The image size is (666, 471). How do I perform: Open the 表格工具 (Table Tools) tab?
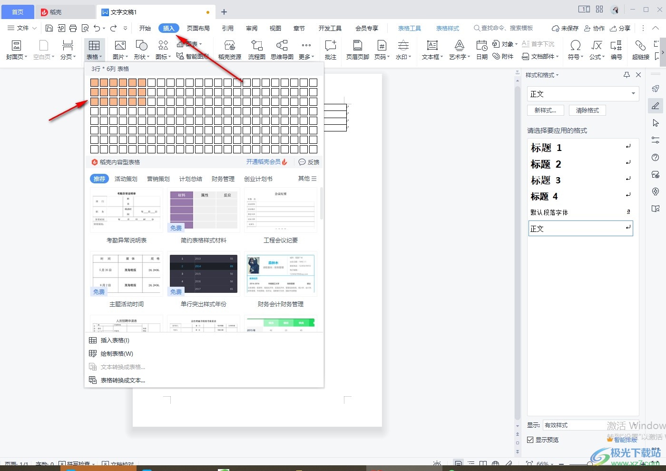pyautogui.click(x=410, y=28)
